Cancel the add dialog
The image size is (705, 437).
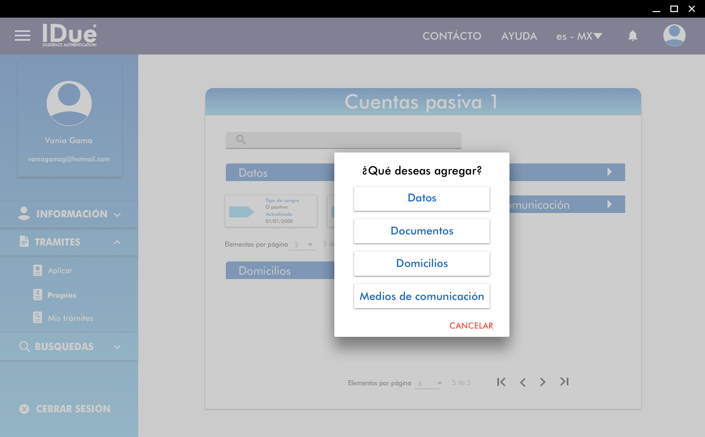pyautogui.click(x=471, y=326)
